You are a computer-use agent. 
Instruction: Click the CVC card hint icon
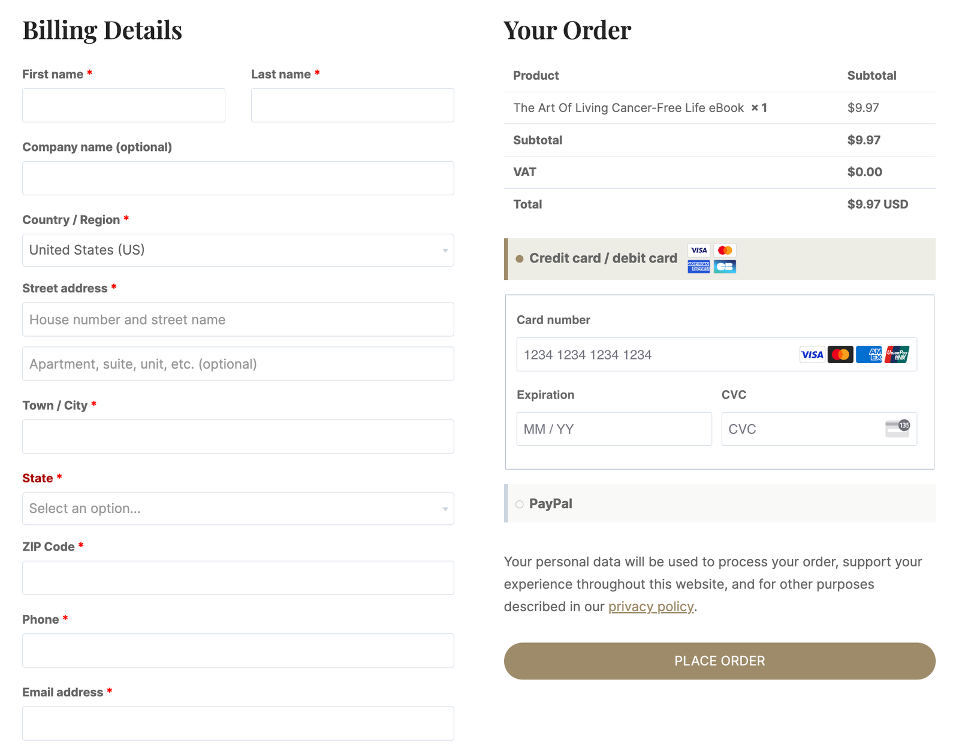pyautogui.click(x=897, y=428)
